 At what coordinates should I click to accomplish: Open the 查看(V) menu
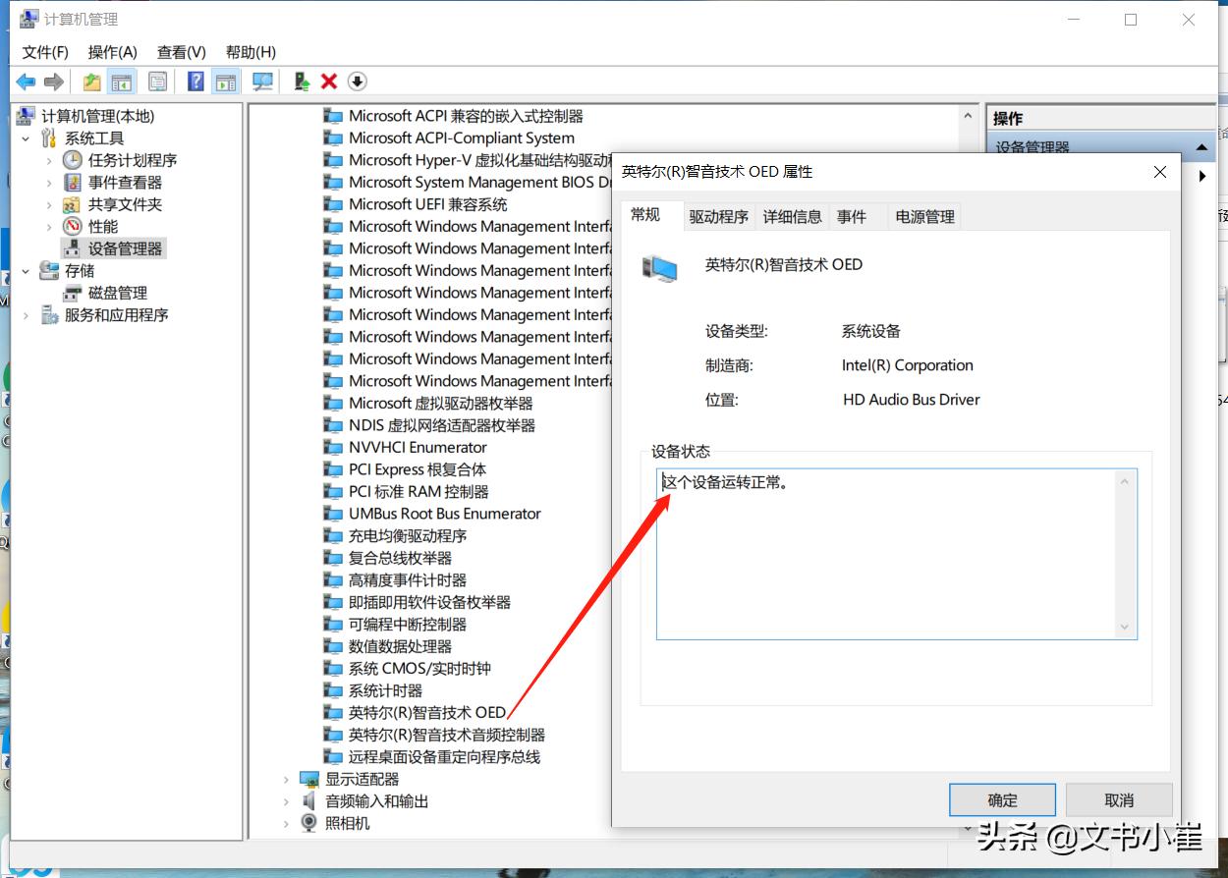point(181,52)
